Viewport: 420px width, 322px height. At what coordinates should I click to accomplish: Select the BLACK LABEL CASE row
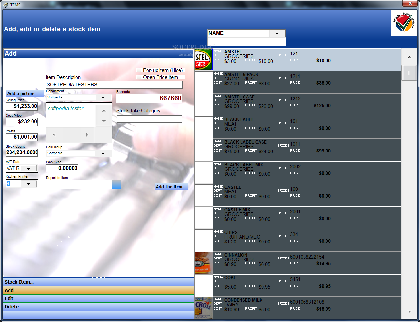(x=298, y=150)
